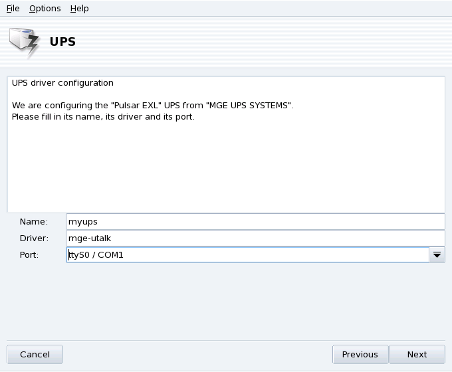Click the Name label
The width and height of the screenshot is (452, 372).
[x=34, y=222]
